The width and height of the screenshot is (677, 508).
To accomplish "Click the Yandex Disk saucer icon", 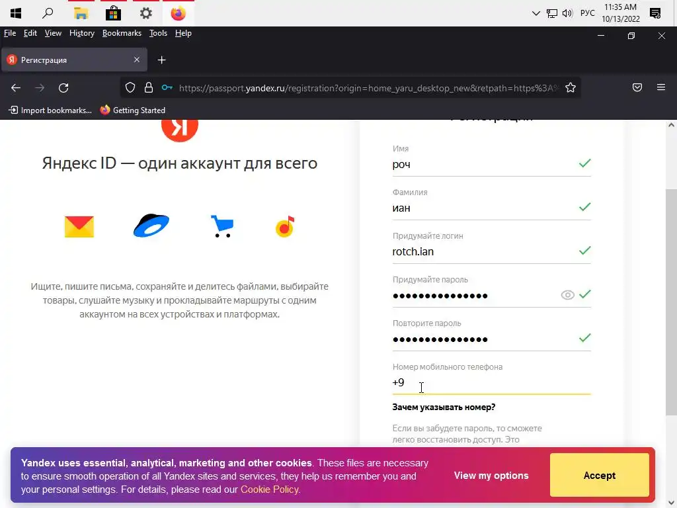I will (151, 226).
